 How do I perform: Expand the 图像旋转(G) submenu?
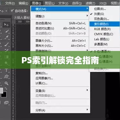60,51
